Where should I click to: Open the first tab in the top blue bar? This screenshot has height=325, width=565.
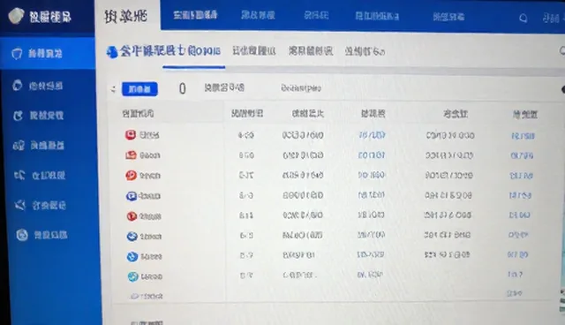(x=195, y=15)
